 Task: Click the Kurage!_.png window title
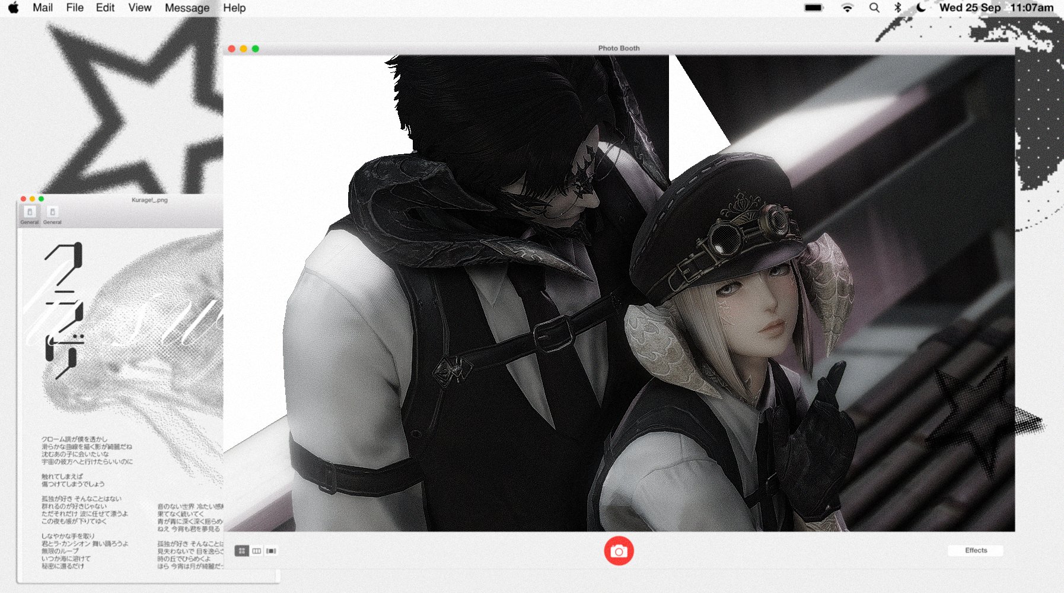(x=149, y=200)
